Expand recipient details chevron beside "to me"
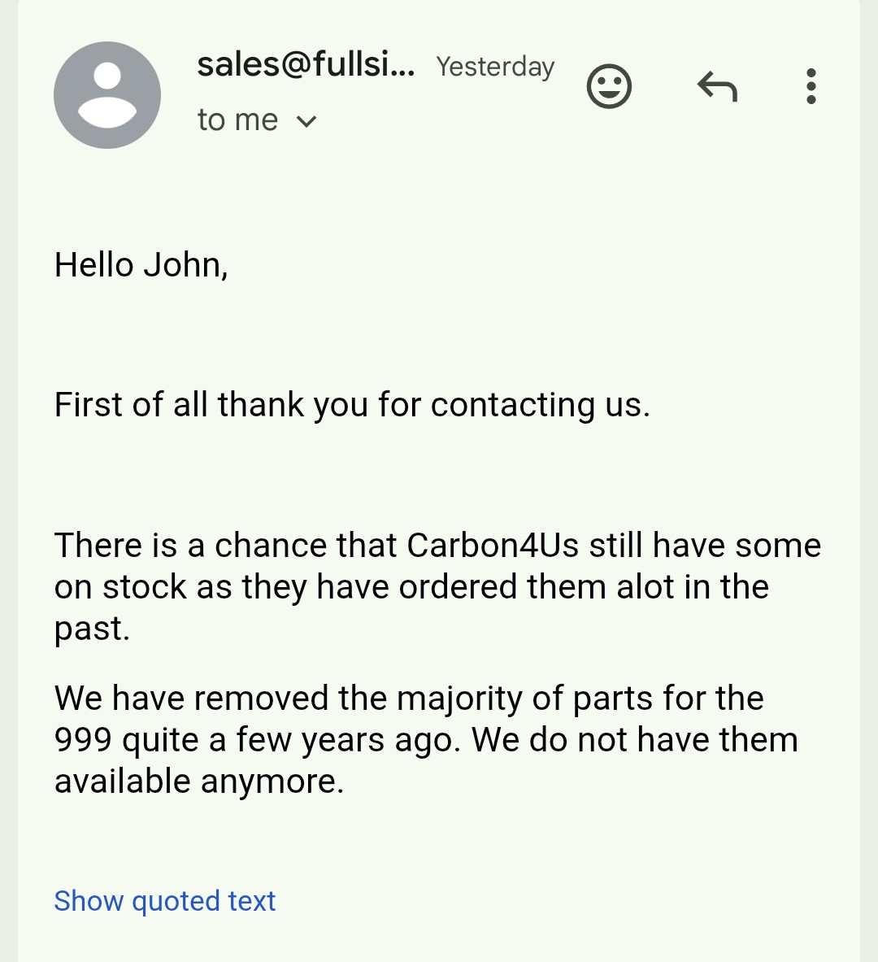The width and height of the screenshot is (878, 962). pyautogui.click(x=306, y=121)
